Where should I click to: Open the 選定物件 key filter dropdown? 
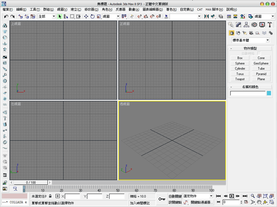[x=198, y=196]
